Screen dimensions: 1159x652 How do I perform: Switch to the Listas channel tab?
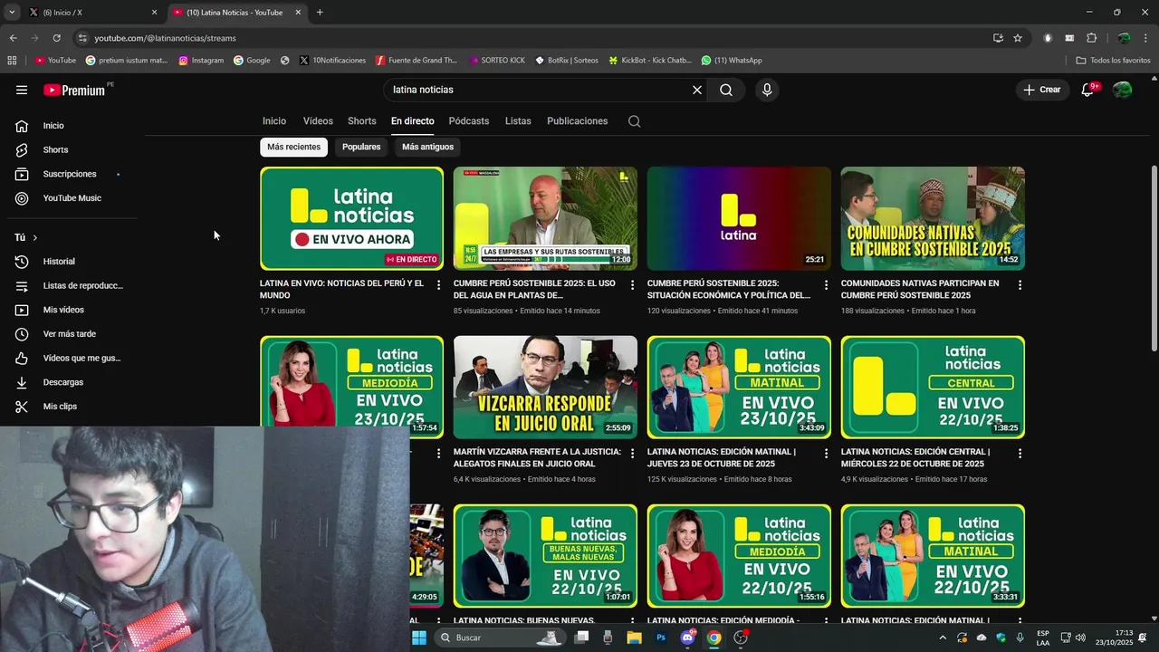pos(518,121)
